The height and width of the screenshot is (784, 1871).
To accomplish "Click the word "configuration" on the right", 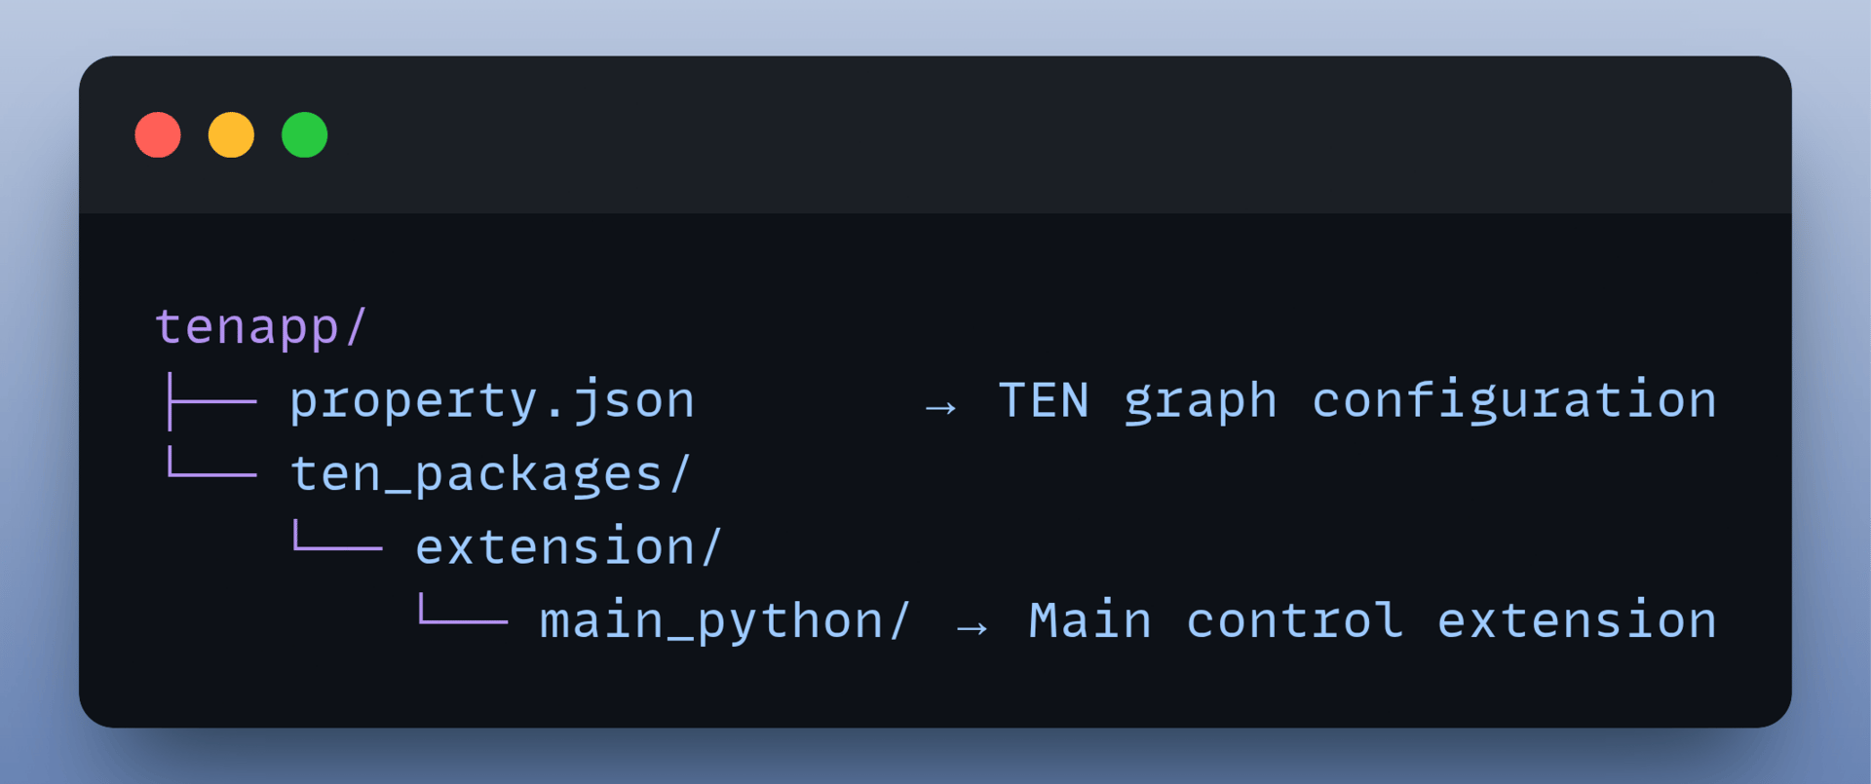I will 1514,401.
